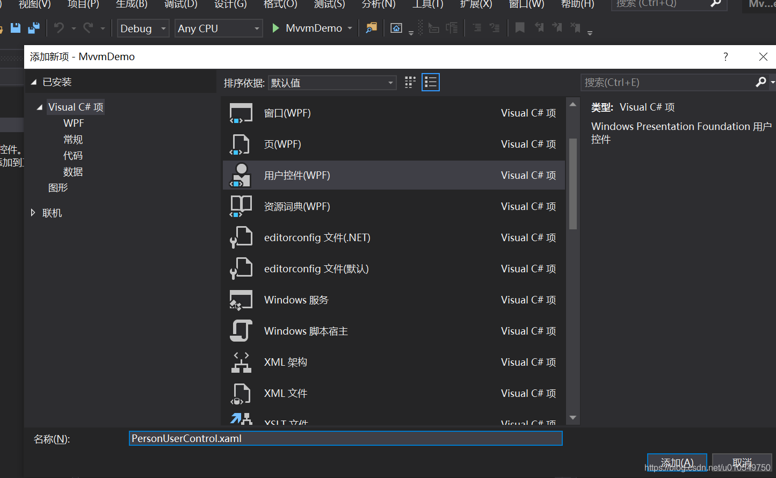Click the template list scrollbar down arrow
Screen dimensions: 776x478
573,418
